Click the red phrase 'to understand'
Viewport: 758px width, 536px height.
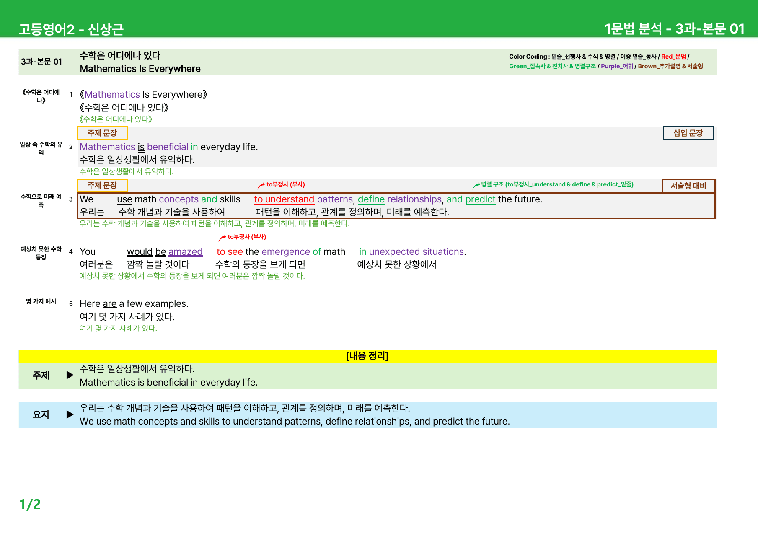284,199
